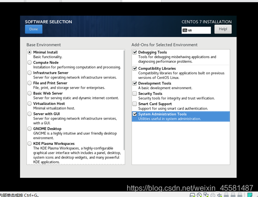Click "Installation for performing computation and processing." text
Image resolution: width=258 pixels, height=197 pixels.
(77, 67)
